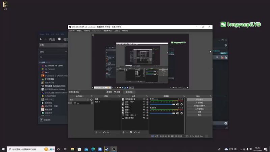
Task: Show hidden system tray icons chevron
Action: [x=241, y=149]
